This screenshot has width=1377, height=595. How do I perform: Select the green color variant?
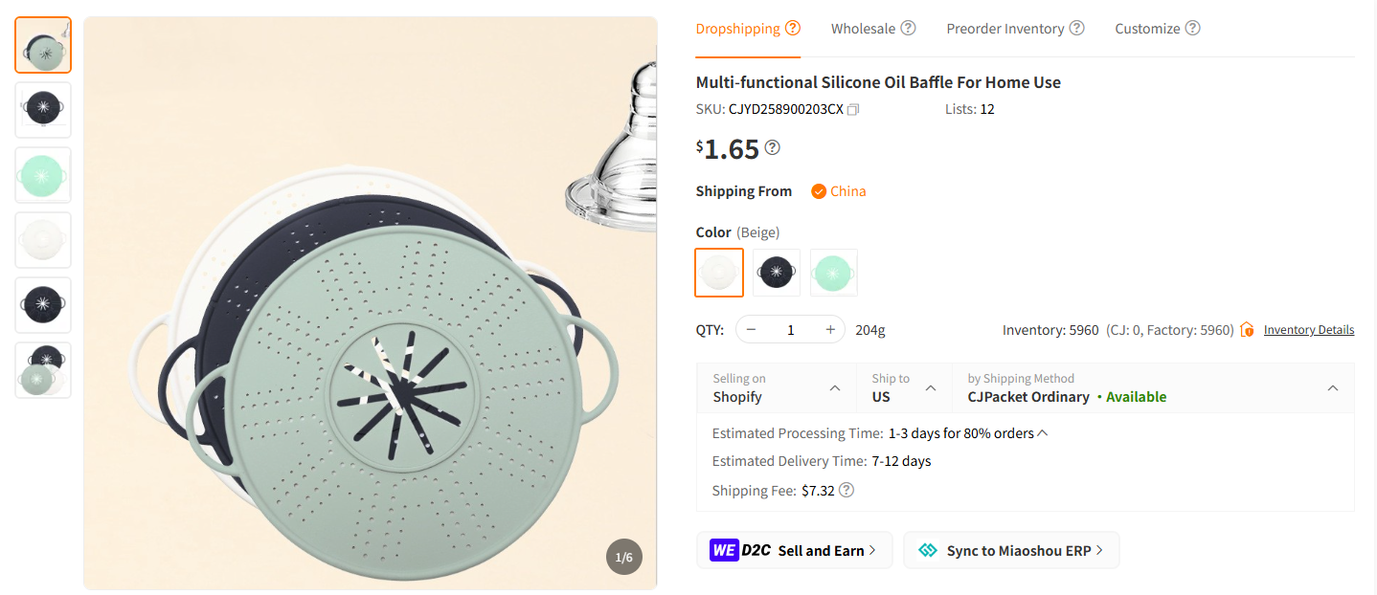pos(833,272)
